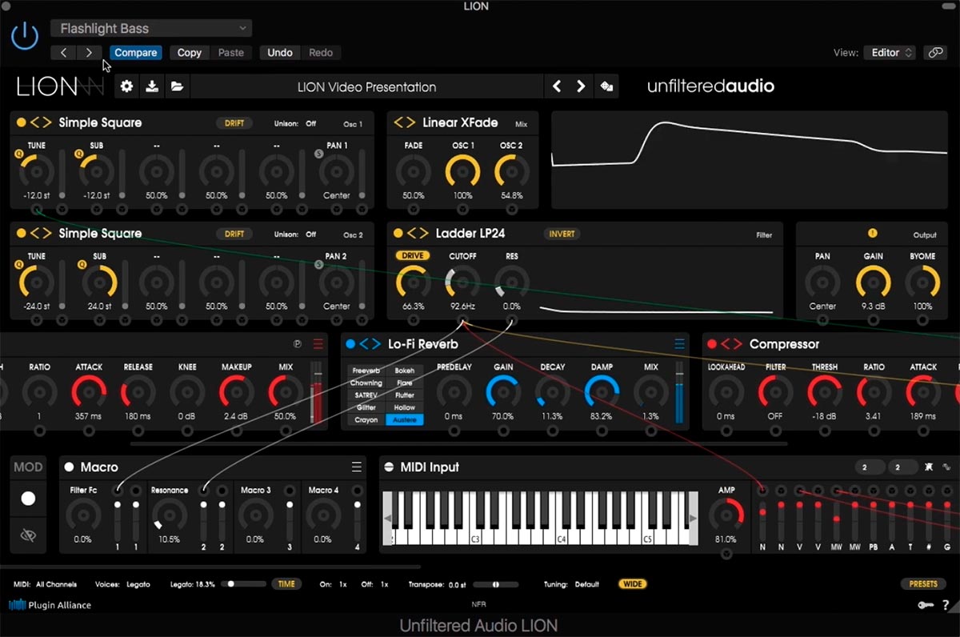Toggle Lo-Fi Reverb power dot
This screenshot has height=637, width=960.
tap(350, 344)
